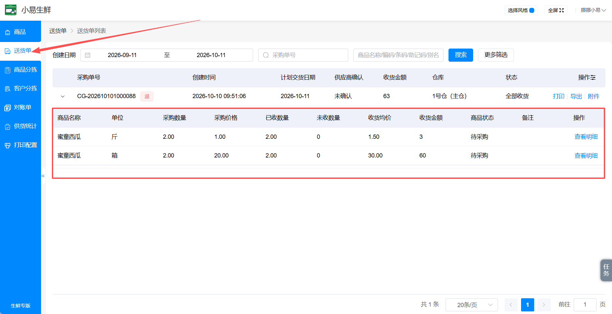Collapse the sidebar with the double-arrow handle
The height and width of the screenshot is (314, 612).
[x=43, y=176]
